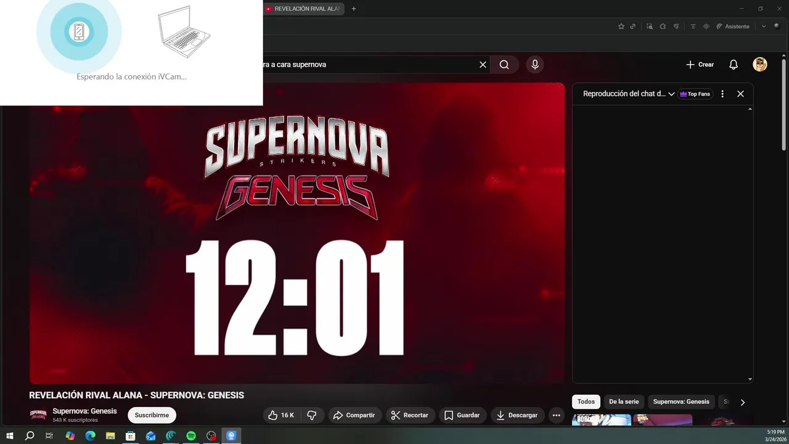Select the REVELACIÓN RIVAL ALANA browser tab
The width and height of the screenshot is (789, 444).
[x=304, y=9]
